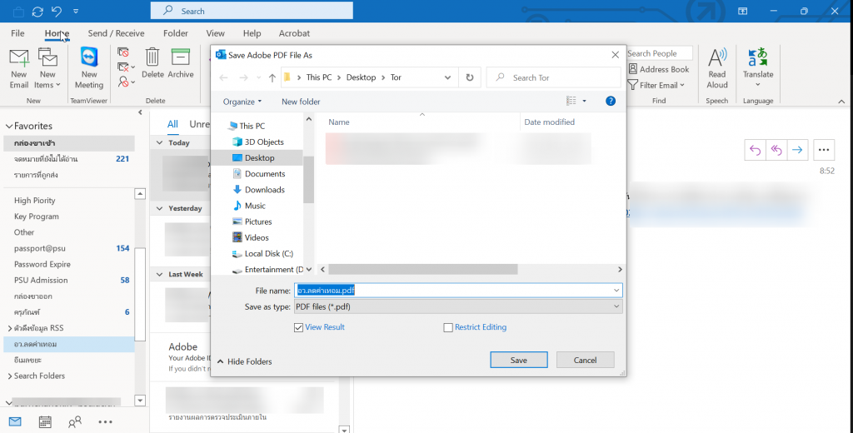Click the Cancel button
This screenshot has height=433, width=853.
pos(584,360)
